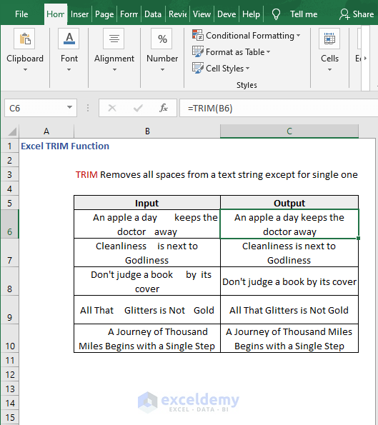The height and width of the screenshot is (425, 378).
Task: Select the 'Output' header cell
Action: pyautogui.click(x=289, y=203)
